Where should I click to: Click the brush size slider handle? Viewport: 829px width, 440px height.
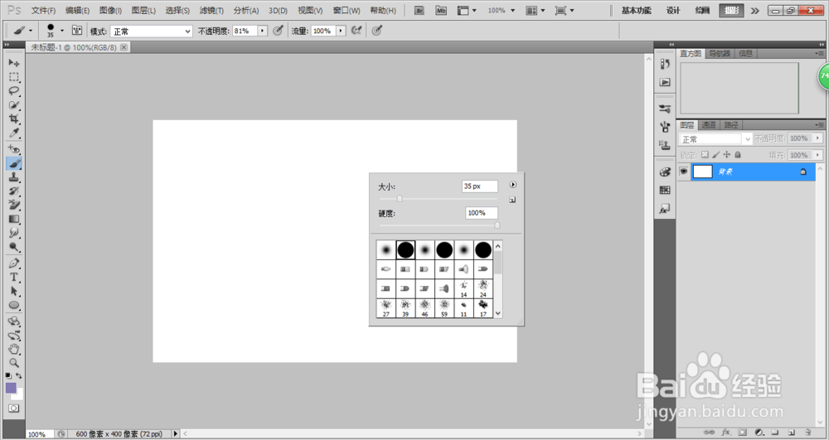point(400,199)
